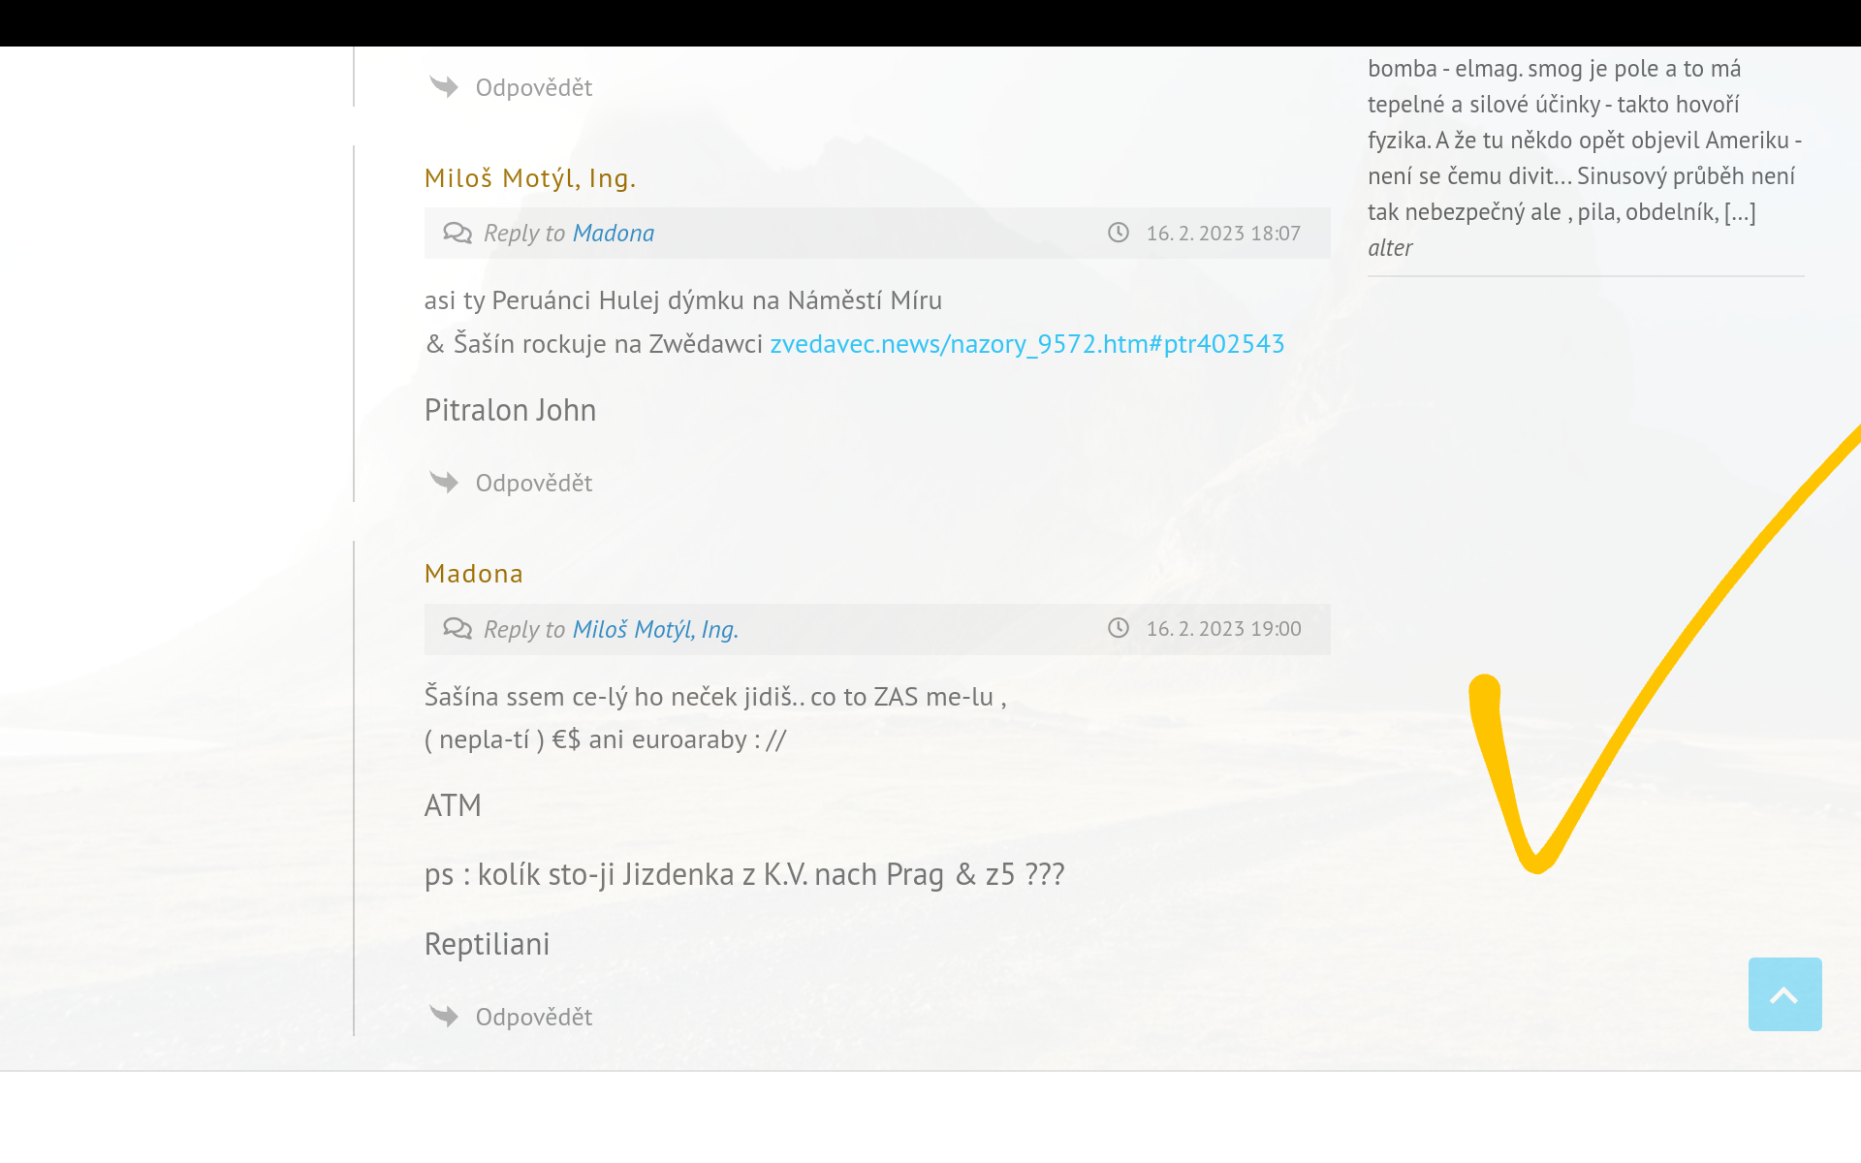Click the [...] truncation in the sidebar comment

(x=1740, y=212)
